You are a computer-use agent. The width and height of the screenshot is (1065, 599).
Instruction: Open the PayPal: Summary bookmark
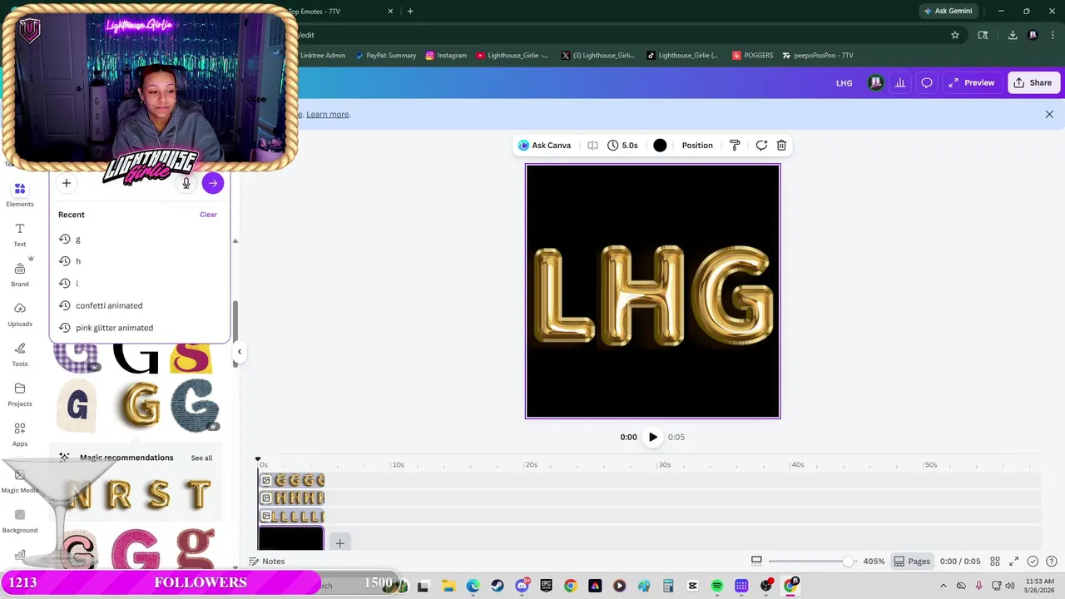(x=385, y=55)
